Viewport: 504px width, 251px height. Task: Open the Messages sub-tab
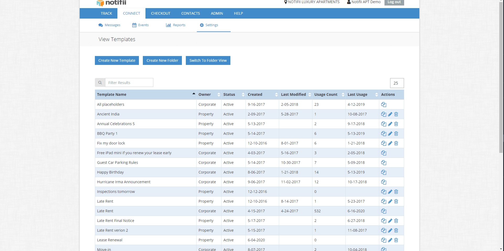click(109, 25)
